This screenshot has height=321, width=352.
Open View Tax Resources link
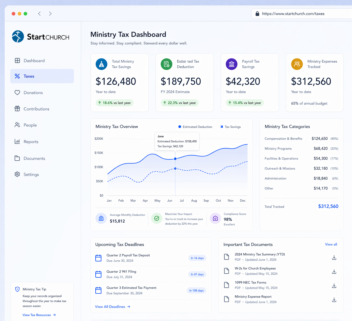click(x=39, y=315)
